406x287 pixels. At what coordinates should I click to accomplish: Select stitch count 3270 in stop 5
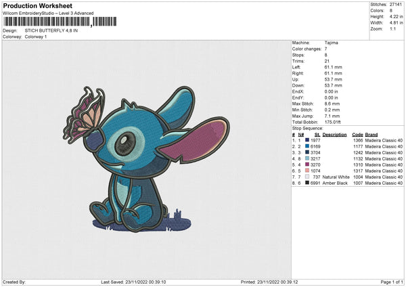(x=315, y=164)
